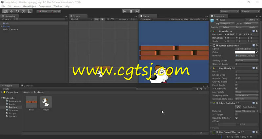This screenshot has width=262, height=139.
Task: Start Play mode
Action: click(x=124, y=11)
